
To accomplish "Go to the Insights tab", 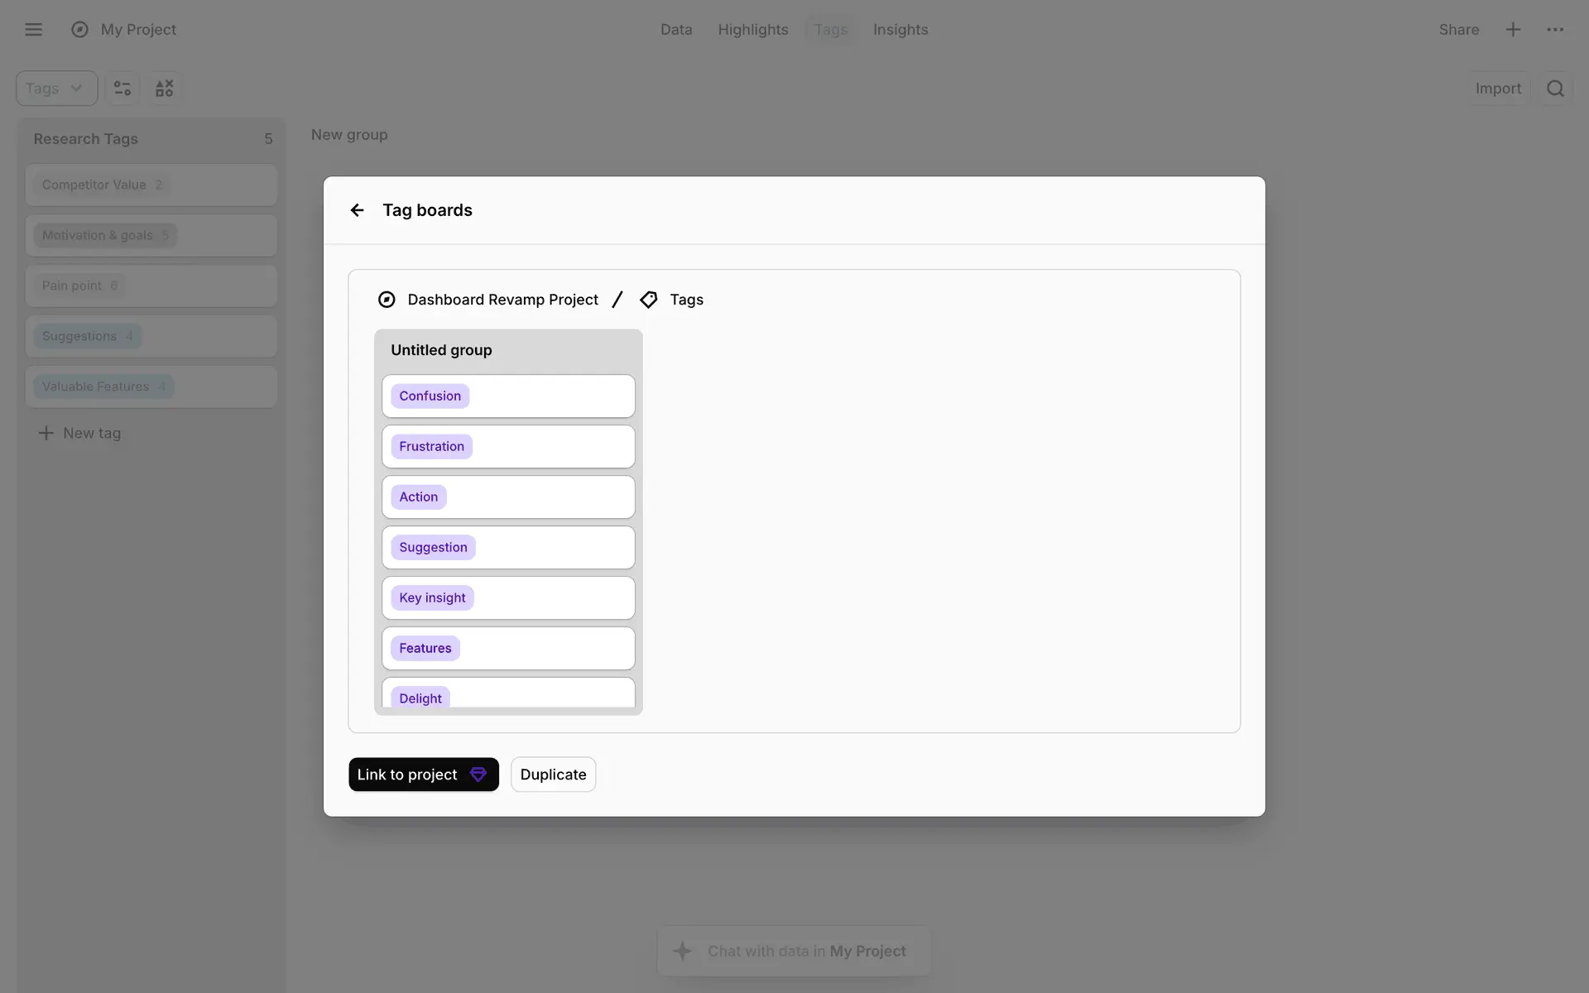I will point(900,30).
